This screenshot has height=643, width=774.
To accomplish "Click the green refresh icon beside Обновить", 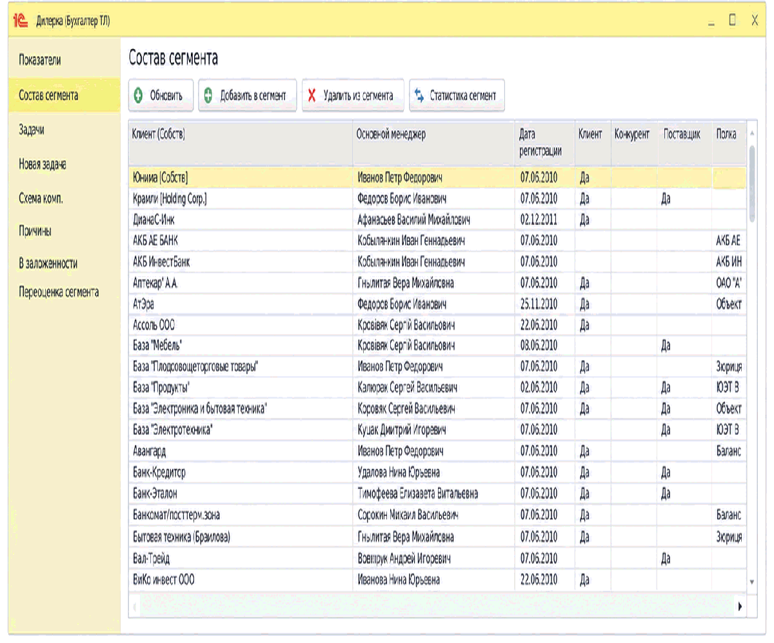I will [138, 95].
